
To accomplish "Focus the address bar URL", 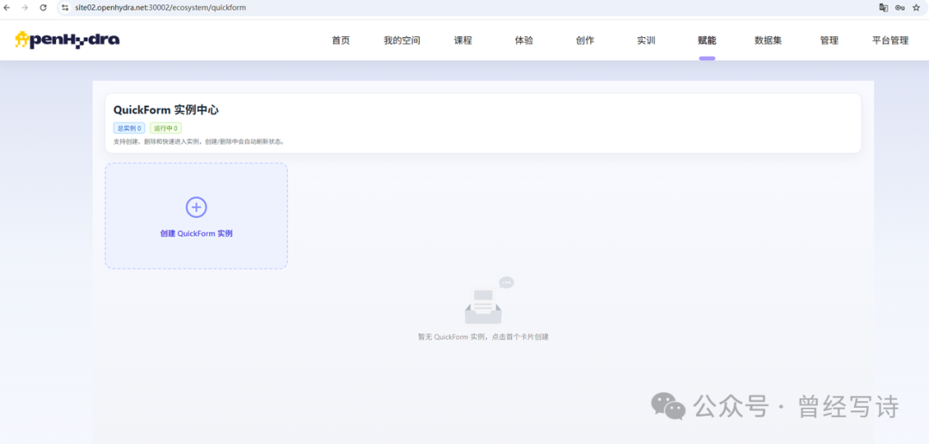I will pos(161,8).
